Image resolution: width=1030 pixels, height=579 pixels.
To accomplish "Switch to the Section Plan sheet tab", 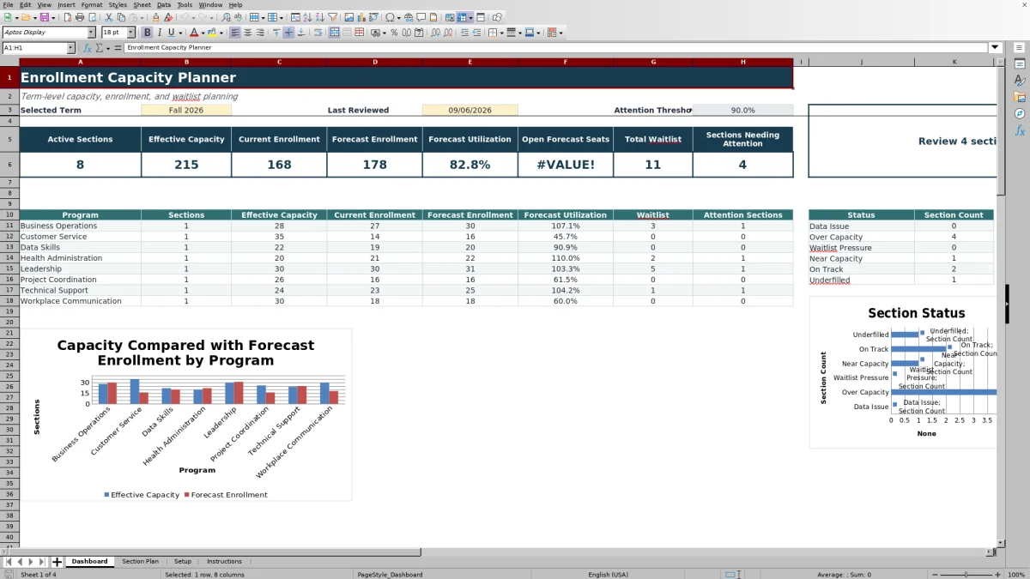I will [140, 561].
